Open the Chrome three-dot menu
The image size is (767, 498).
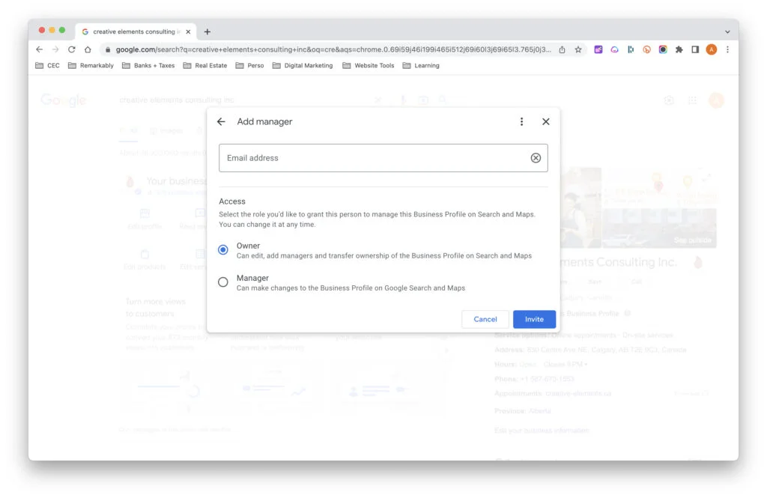727,49
